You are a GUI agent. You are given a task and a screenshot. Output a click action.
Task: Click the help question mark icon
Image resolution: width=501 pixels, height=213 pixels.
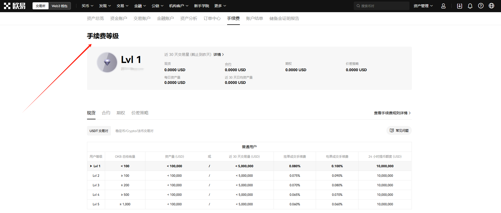pos(481,6)
